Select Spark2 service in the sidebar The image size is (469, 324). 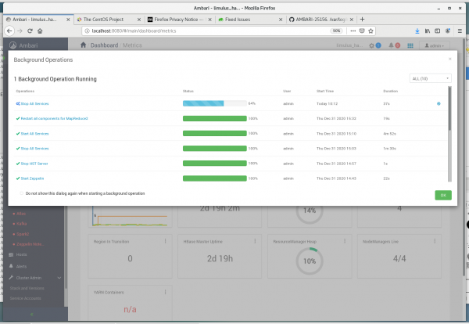(23, 234)
